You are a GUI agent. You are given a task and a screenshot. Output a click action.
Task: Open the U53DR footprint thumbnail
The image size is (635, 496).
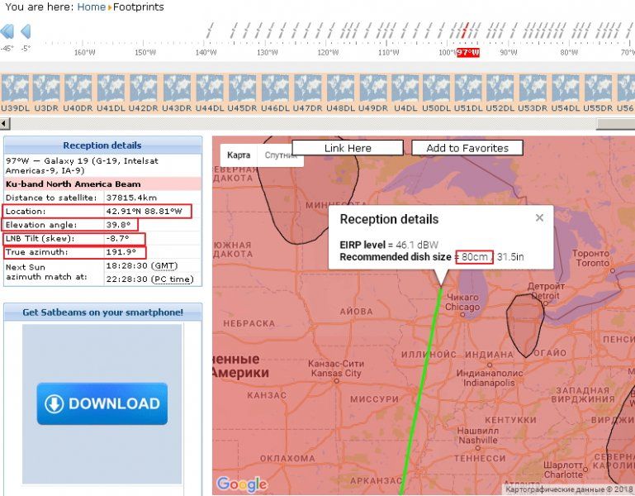pyautogui.click(x=533, y=88)
